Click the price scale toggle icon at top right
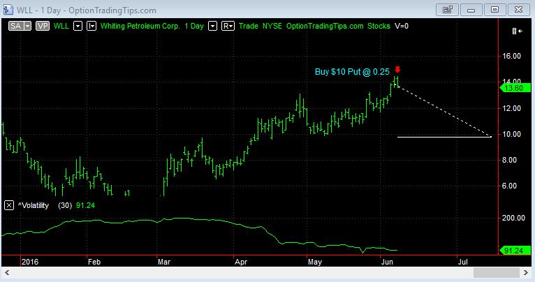The height and width of the screenshot is (282, 535). (518, 31)
